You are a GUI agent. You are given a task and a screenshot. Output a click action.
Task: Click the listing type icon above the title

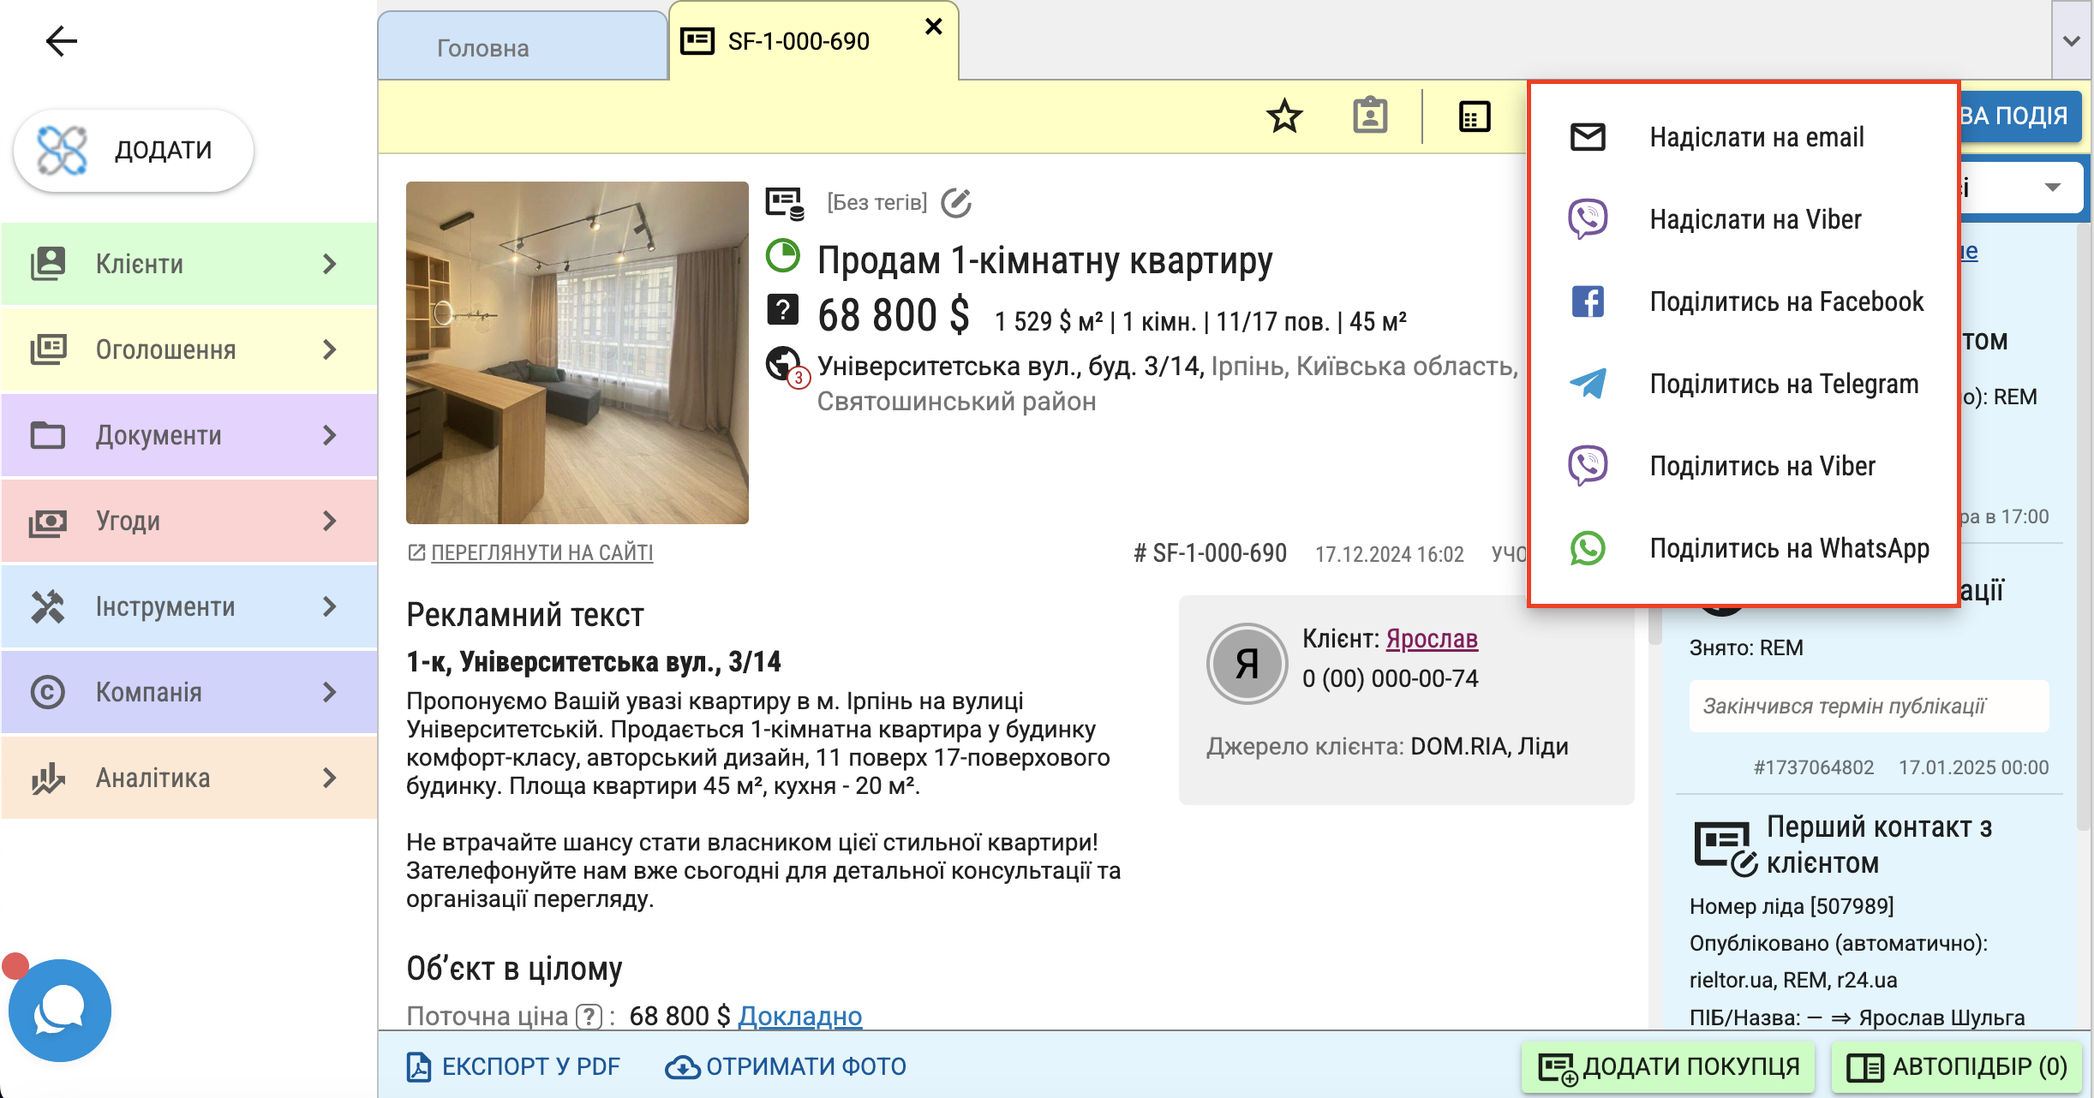[x=785, y=204]
